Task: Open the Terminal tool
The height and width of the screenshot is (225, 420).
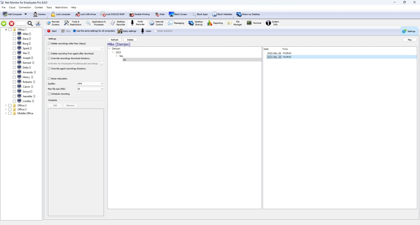Action: [x=249, y=23]
